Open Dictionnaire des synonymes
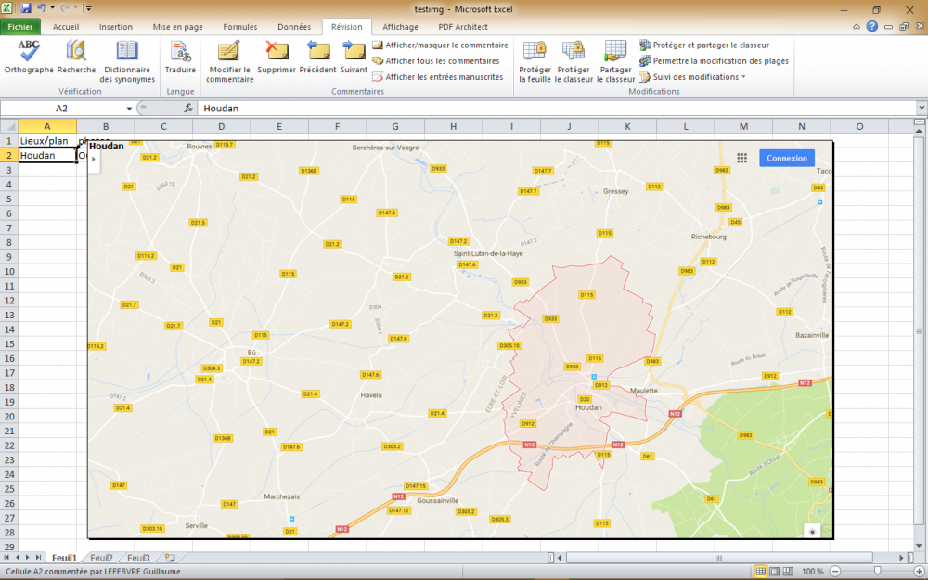The width and height of the screenshot is (928, 580). [127, 60]
